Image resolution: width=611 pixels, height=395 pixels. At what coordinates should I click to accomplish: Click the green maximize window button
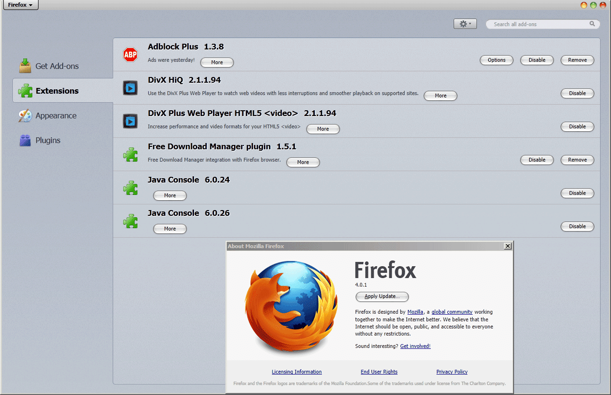click(x=593, y=5)
